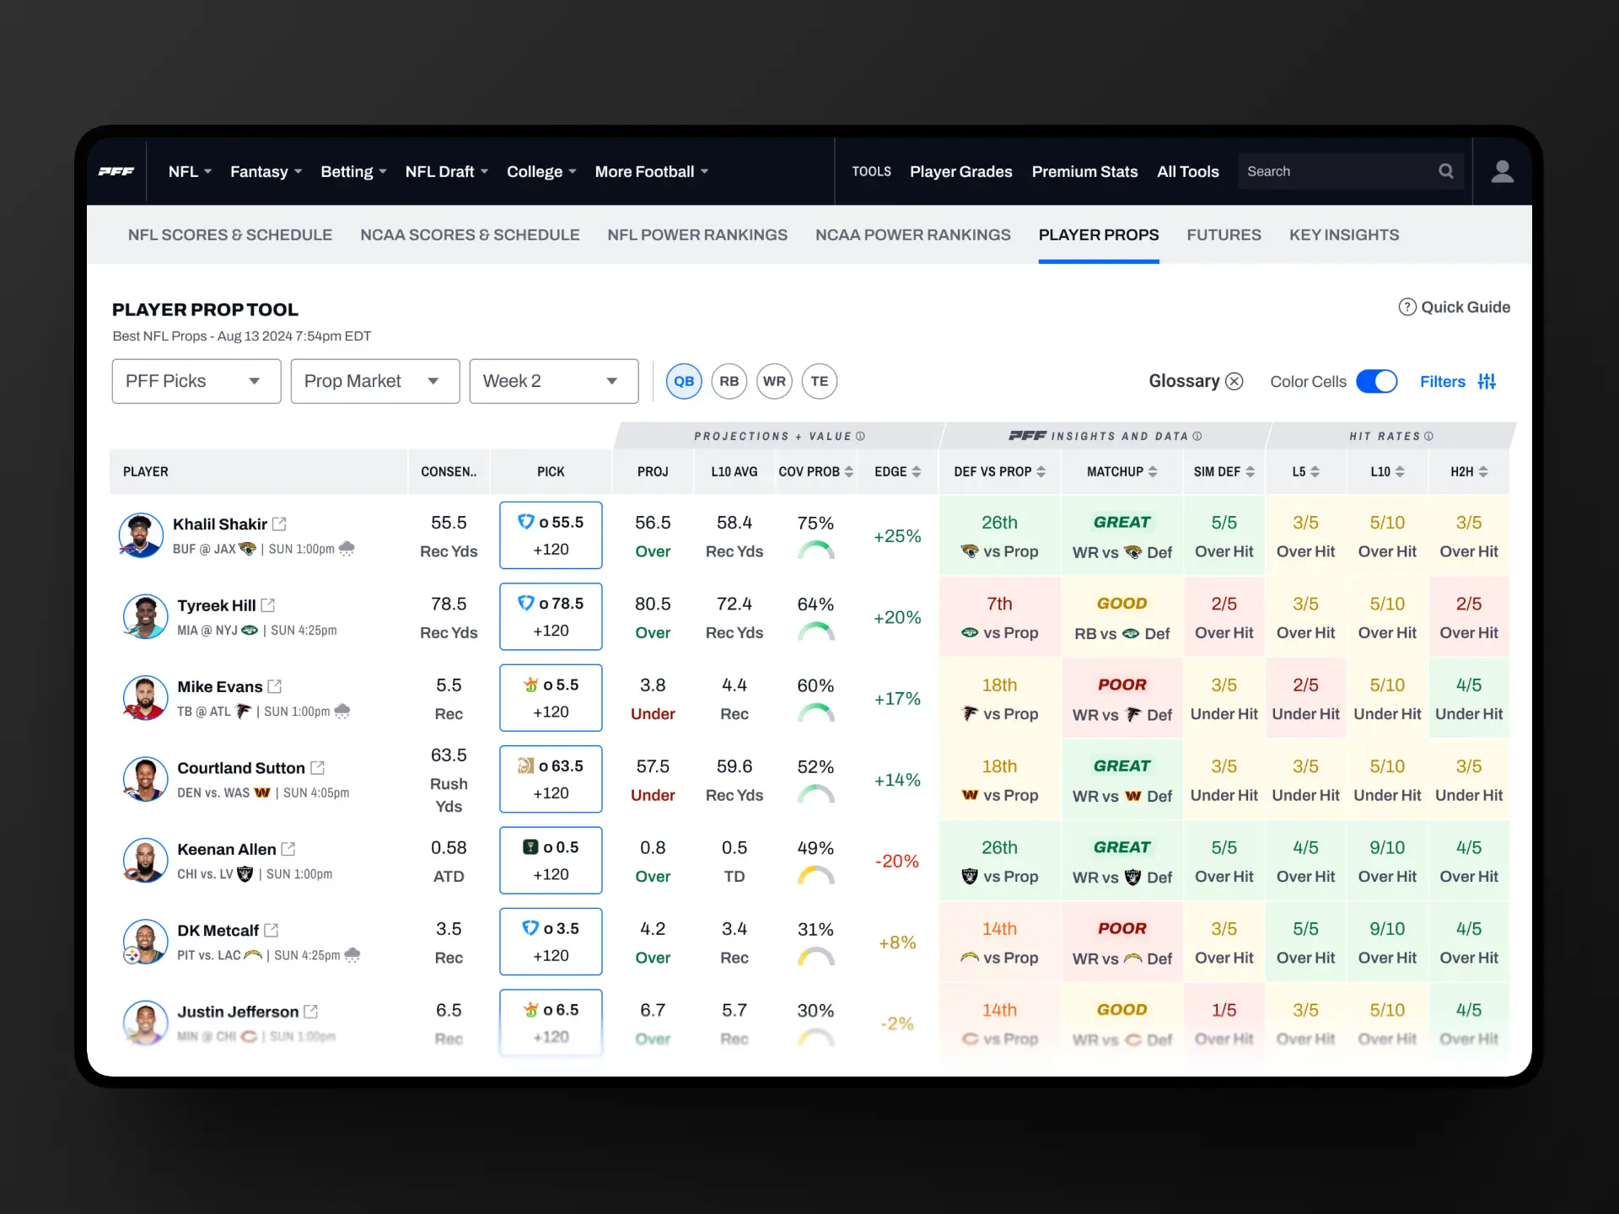Click the Quick Guide question mark icon

pos(1407,307)
